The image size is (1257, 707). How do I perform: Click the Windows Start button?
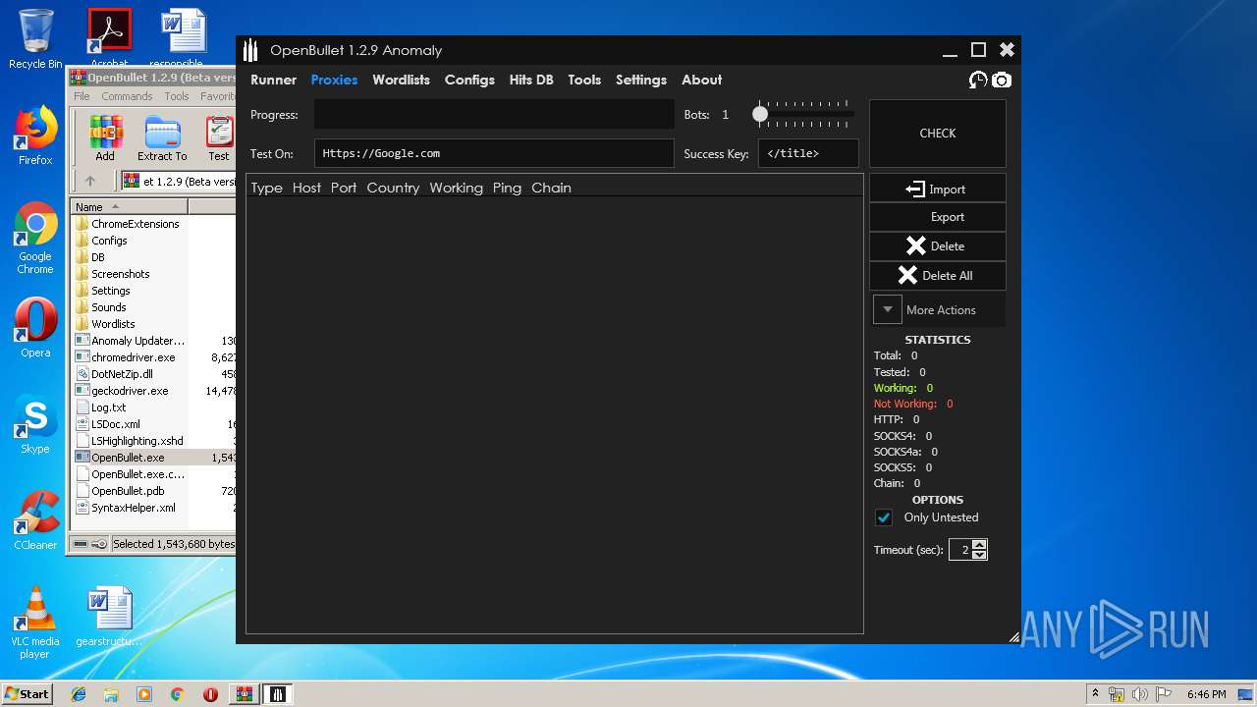coord(27,693)
